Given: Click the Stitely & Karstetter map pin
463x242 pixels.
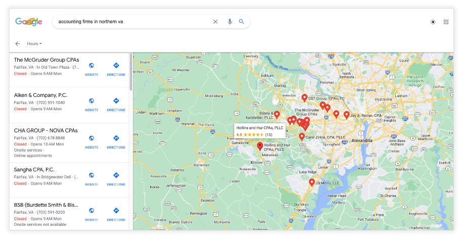Looking at the screenshot, I should (x=277, y=115).
